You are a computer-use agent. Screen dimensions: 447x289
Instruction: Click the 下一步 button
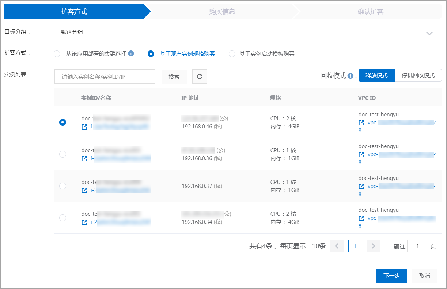pos(391,276)
